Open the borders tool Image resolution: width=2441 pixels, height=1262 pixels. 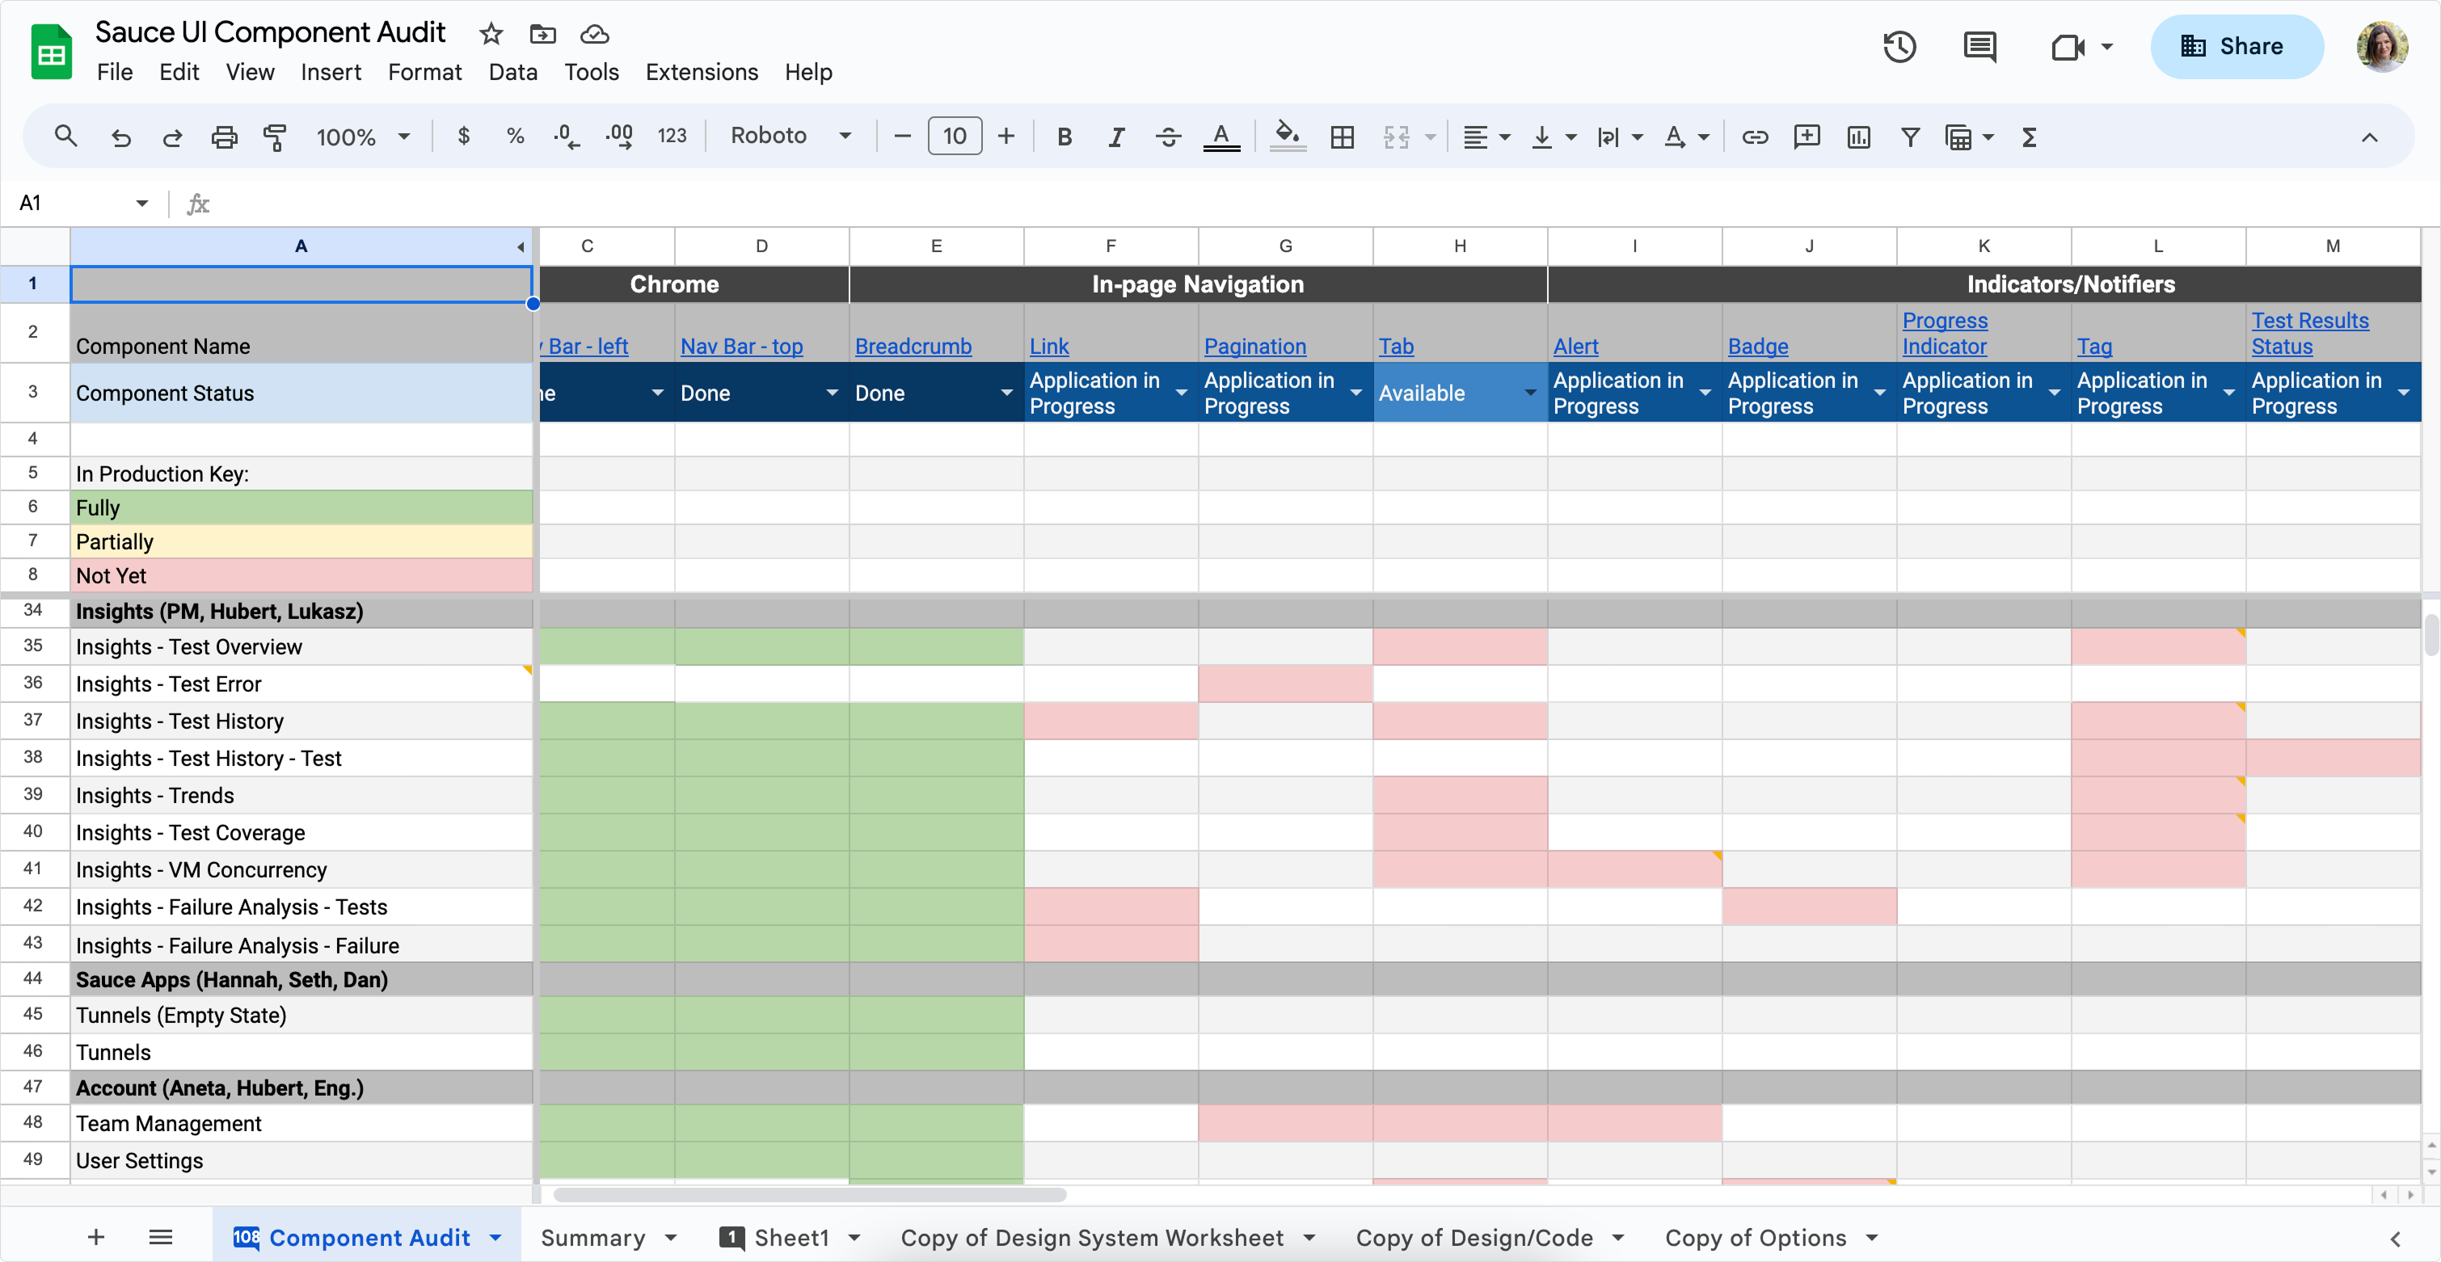(1342, 137)
